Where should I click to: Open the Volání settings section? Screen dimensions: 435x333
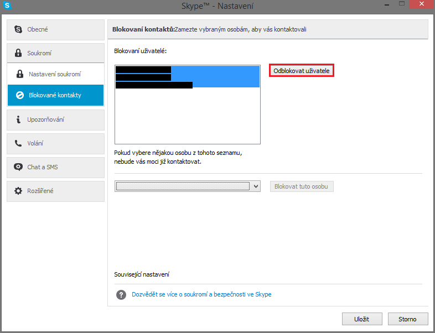(x=55, y=144)
